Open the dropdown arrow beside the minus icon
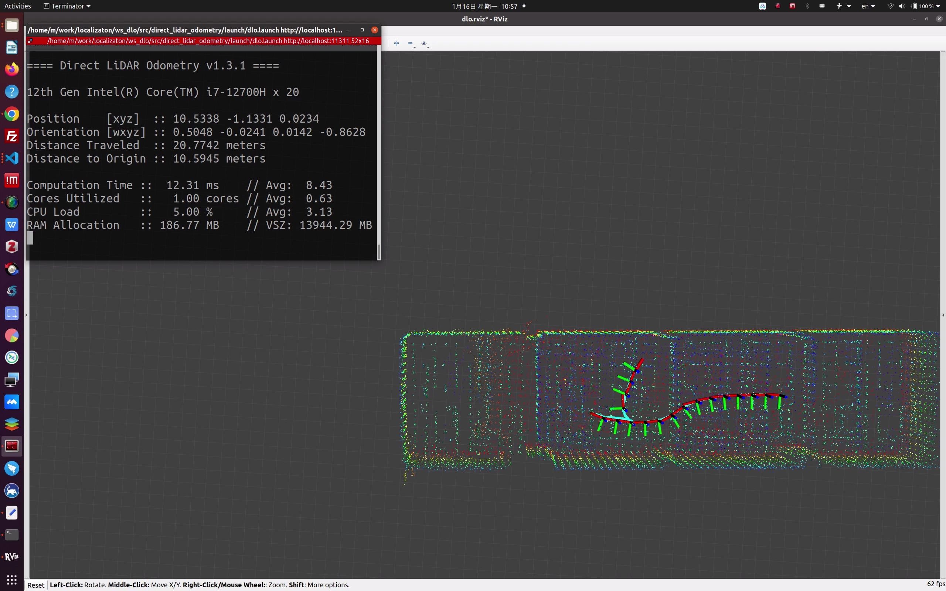 point(414,47)
